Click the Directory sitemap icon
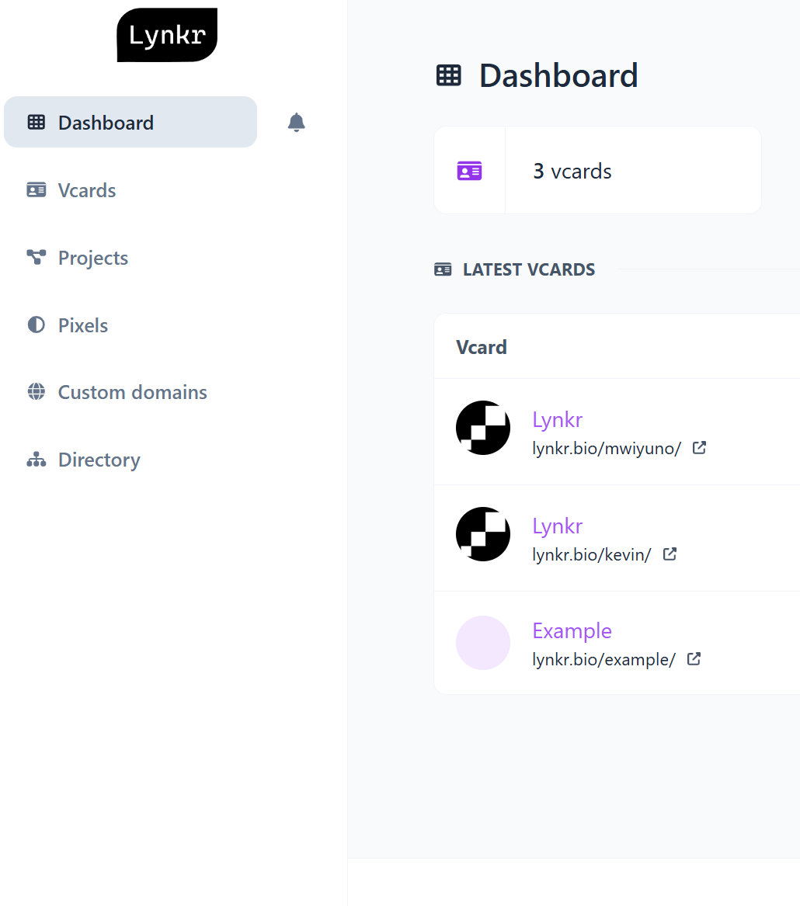 pos(37,460)
